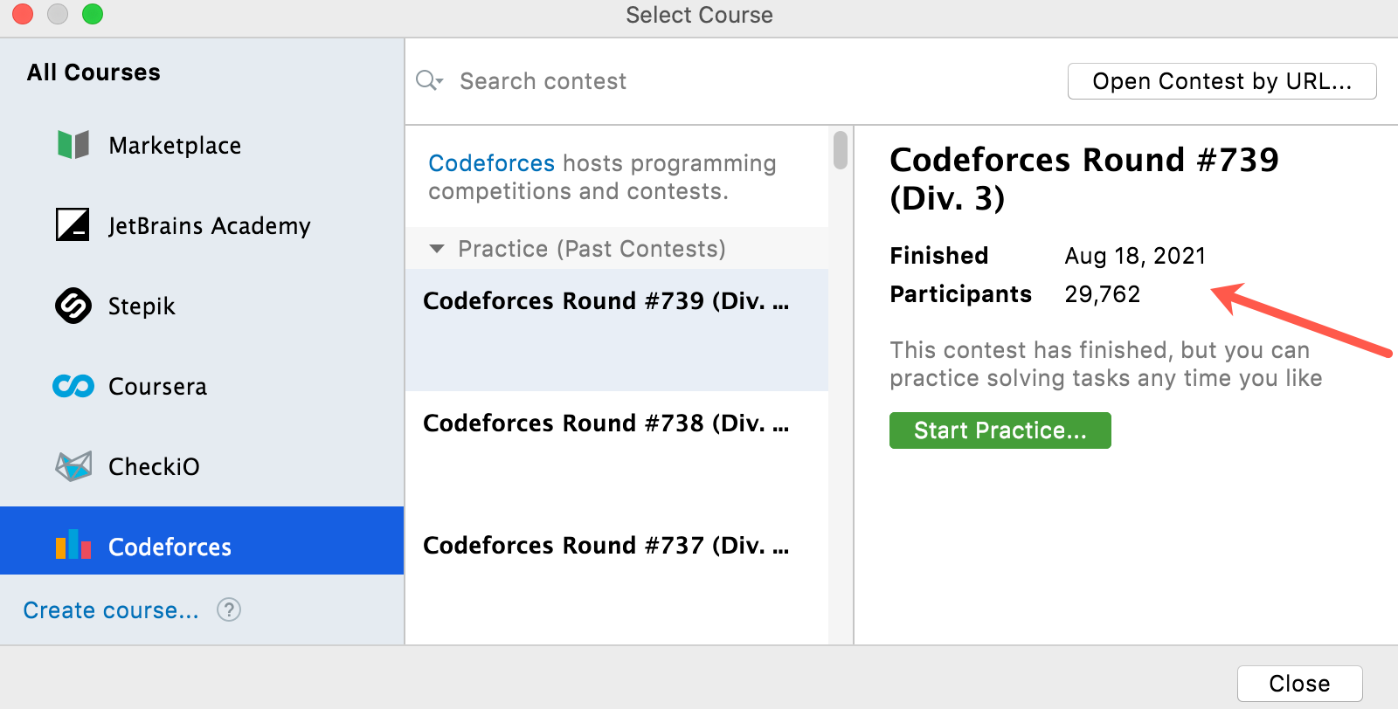Click Open Contest by URL button
The image size is (1398, 709).
(x=1222, y=81)
